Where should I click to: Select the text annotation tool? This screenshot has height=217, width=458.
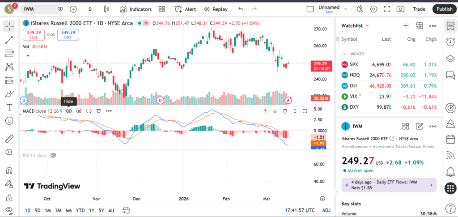tap(9, 107)
